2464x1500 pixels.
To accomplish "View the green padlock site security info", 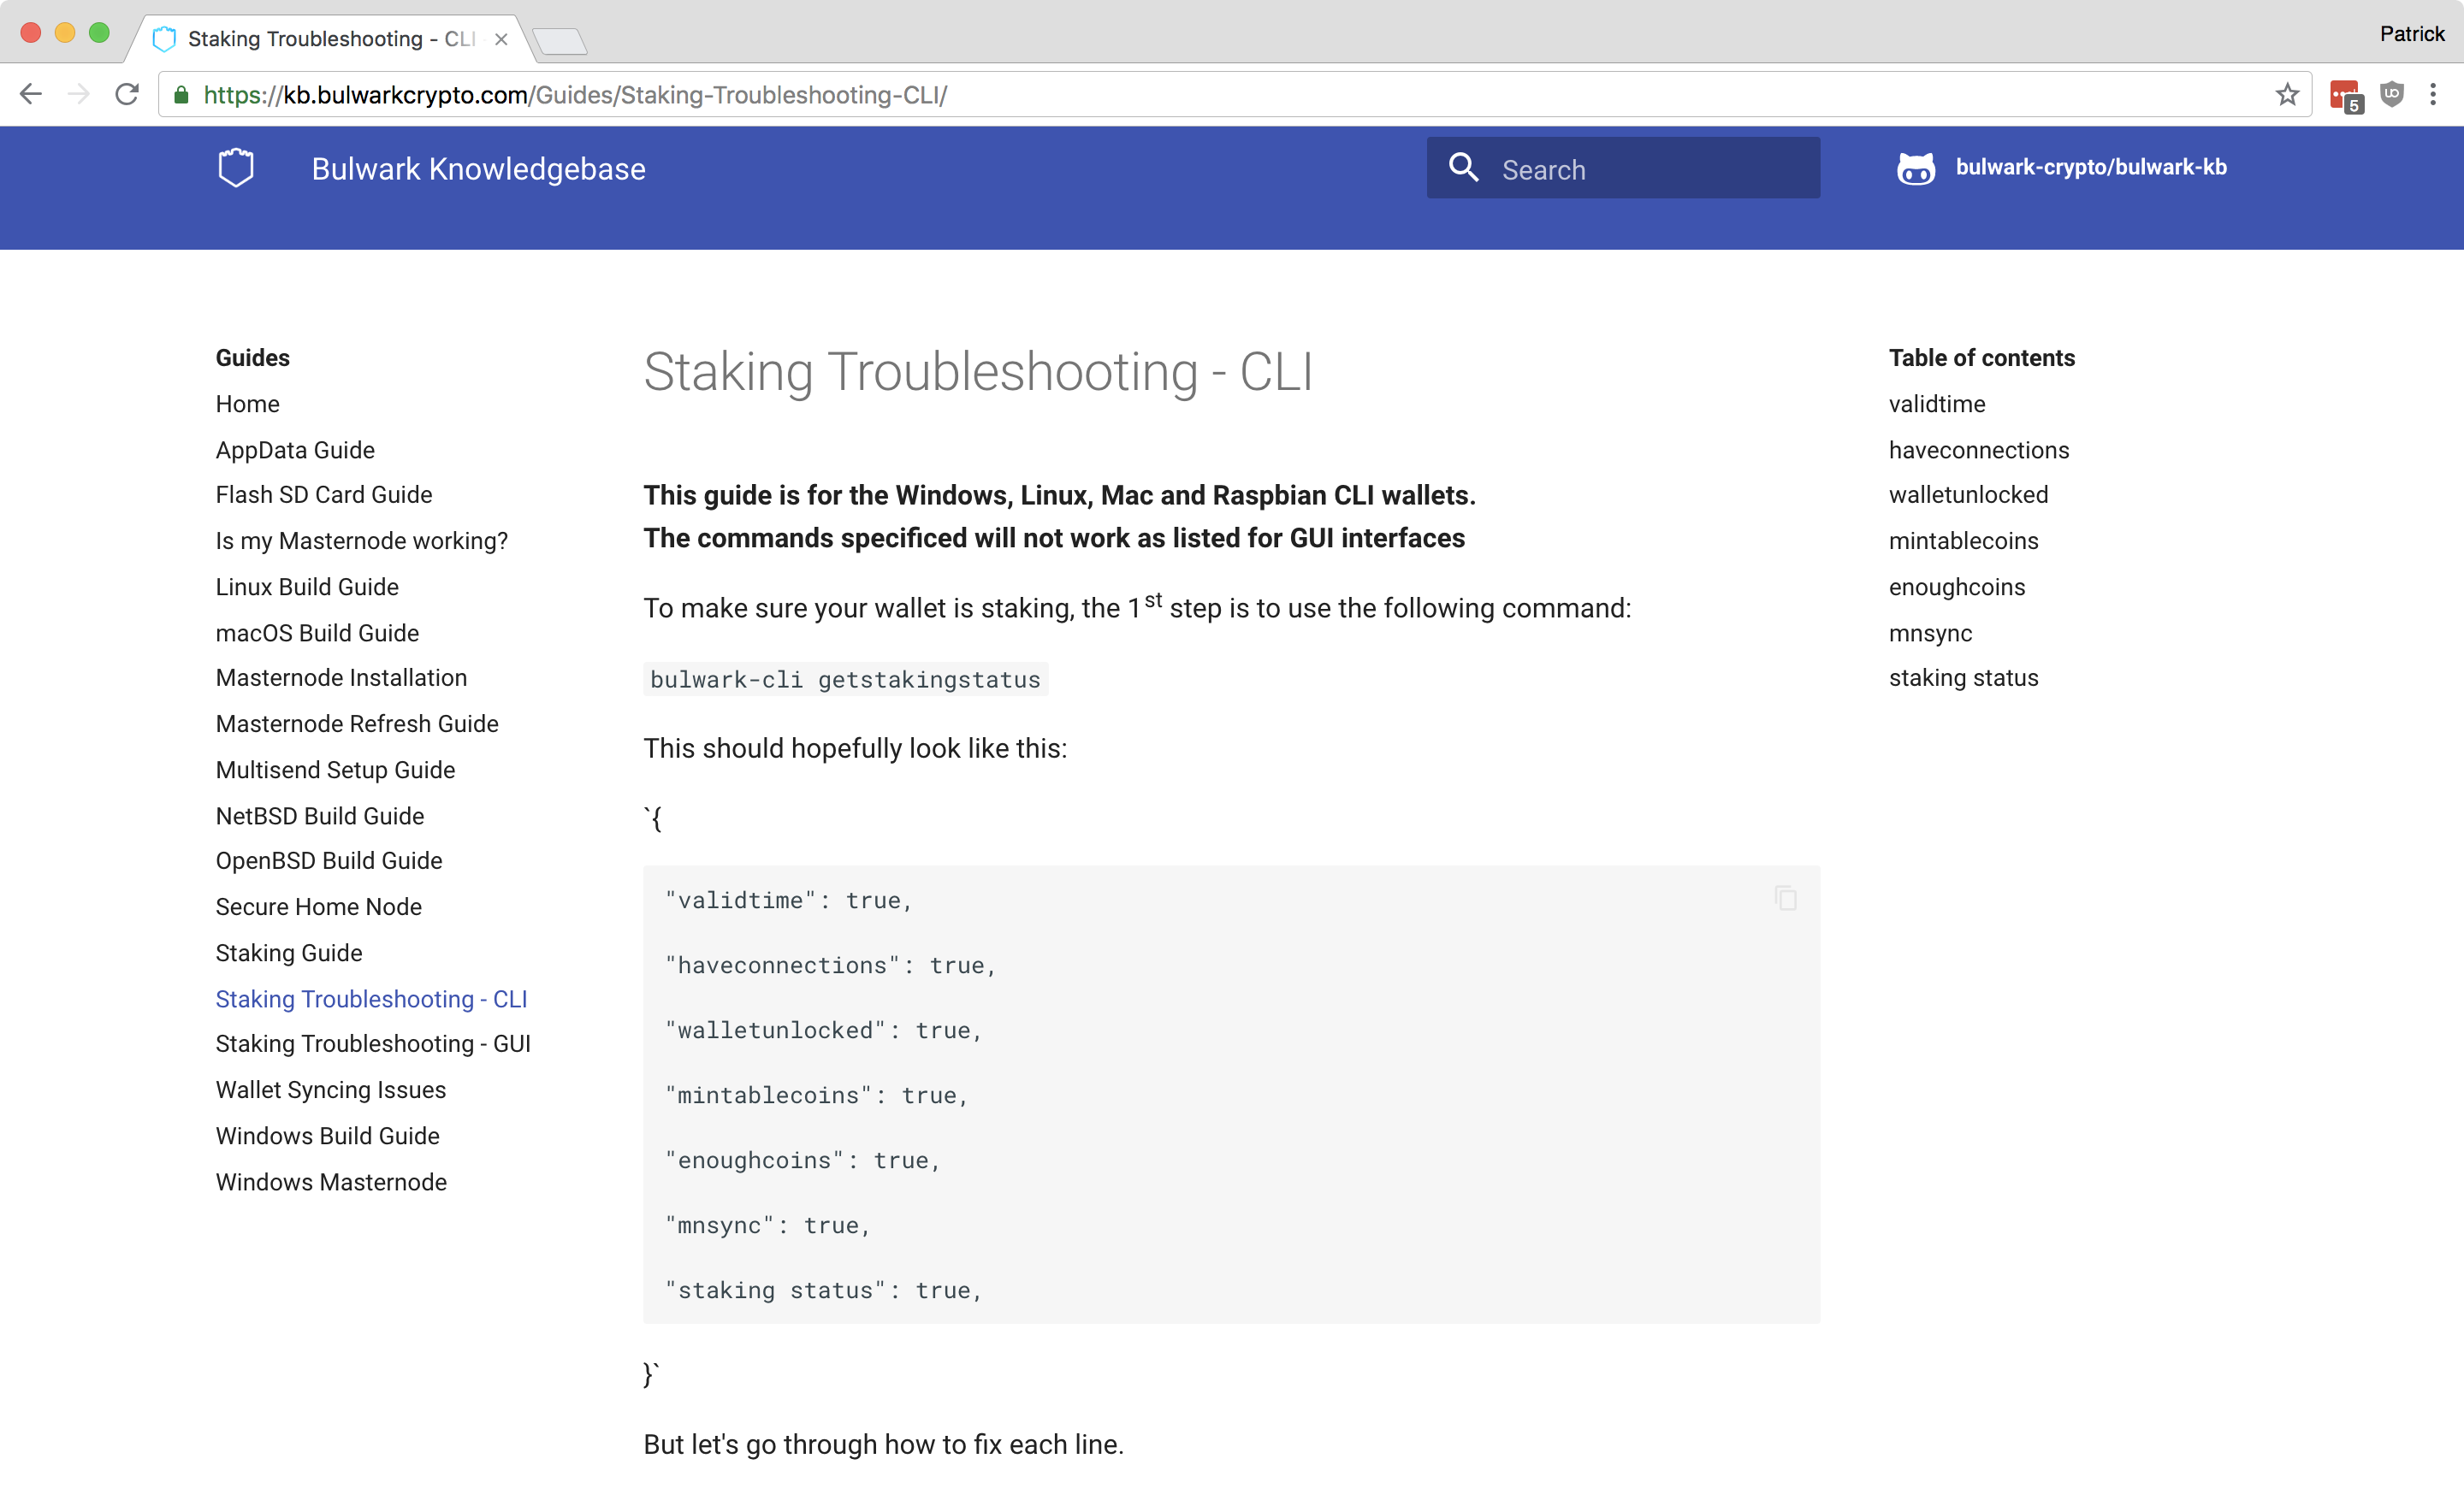I will (181, 95).
